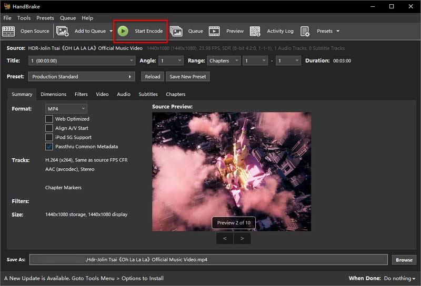
Task: Click the Queue stacked images icon
Action: coord(176,31)
